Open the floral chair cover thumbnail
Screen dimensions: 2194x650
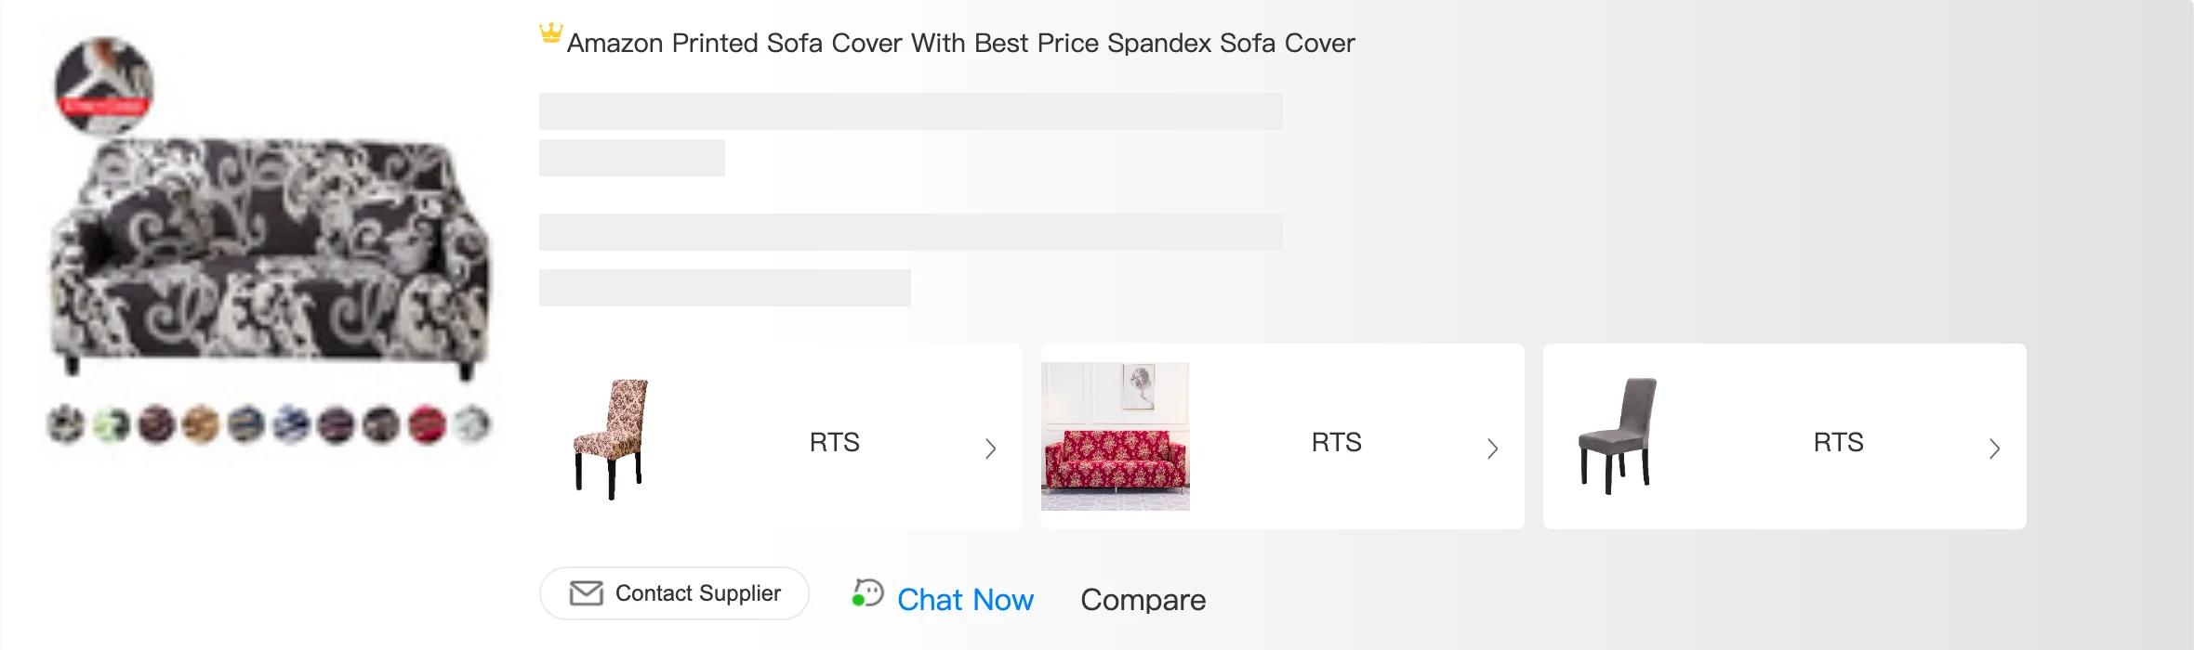pos(611,437)
